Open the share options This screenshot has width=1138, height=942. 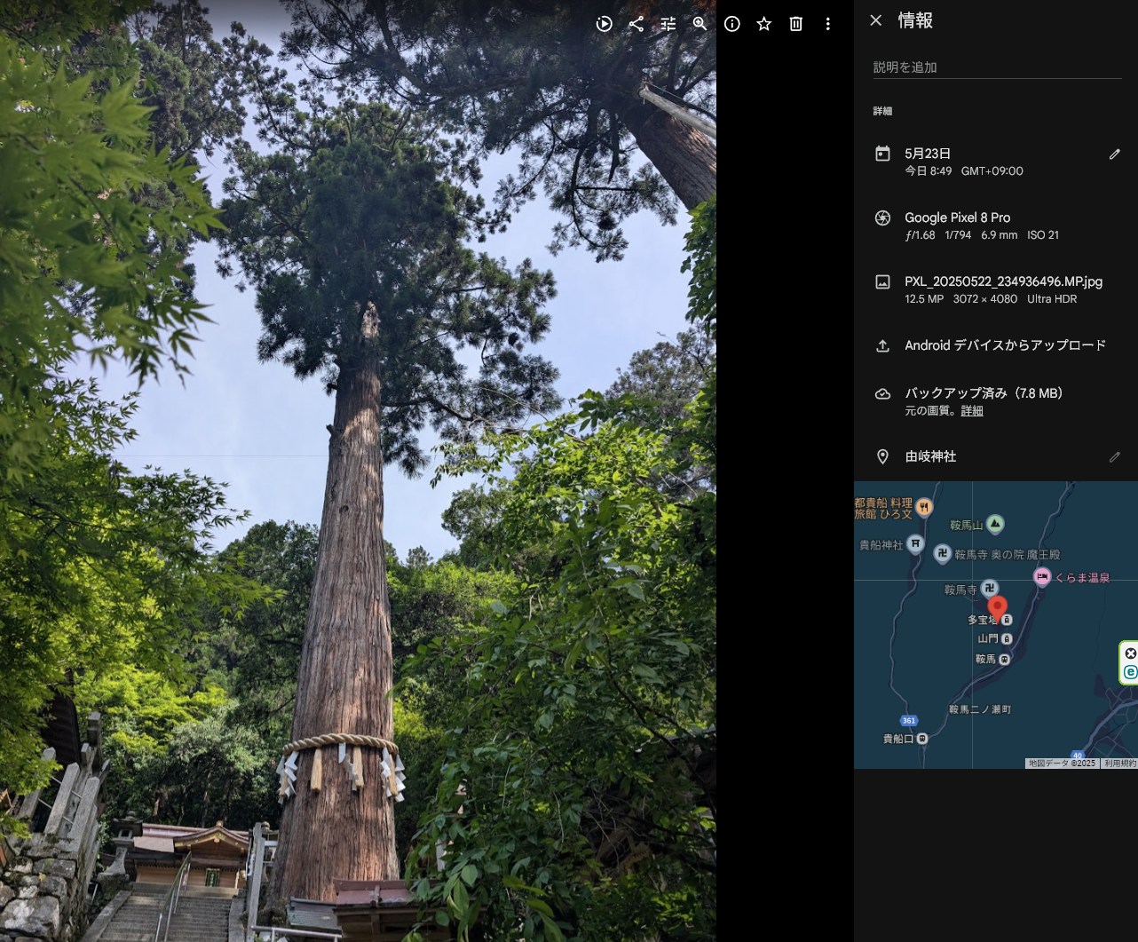(636, 24)
